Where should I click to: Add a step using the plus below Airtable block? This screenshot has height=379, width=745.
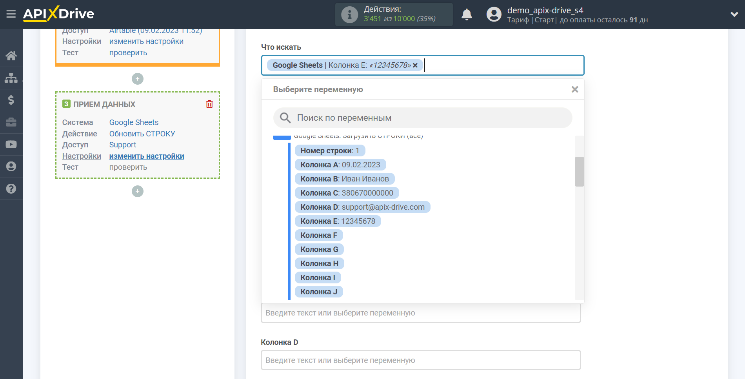click(137, 79)
